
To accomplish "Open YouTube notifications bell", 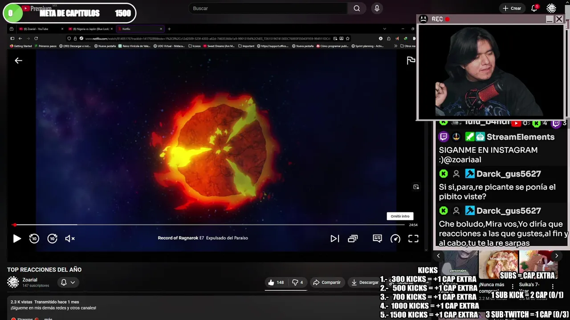I will (534, 8).
